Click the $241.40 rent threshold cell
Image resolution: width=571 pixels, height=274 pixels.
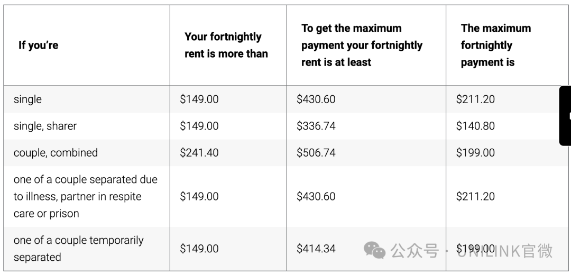pos(199,153)
